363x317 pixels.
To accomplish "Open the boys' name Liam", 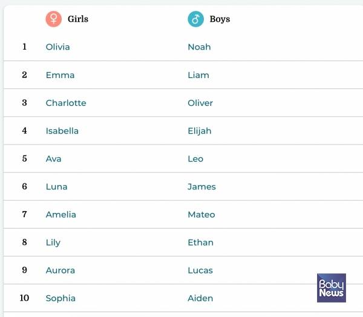I will tap(198, 75).
